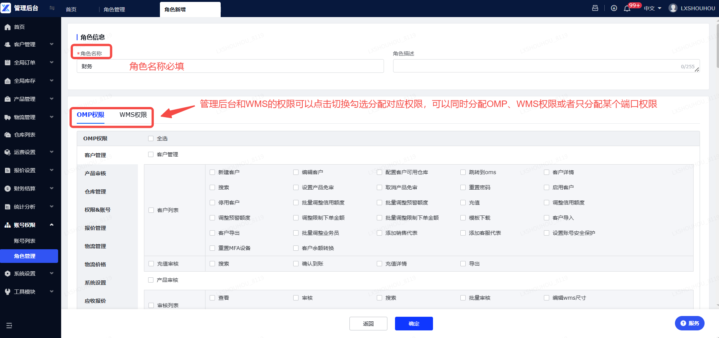The width and height of the screenshot is (719, 338).
Task: Click the 确定 confirm button
Action: [414, 324]
